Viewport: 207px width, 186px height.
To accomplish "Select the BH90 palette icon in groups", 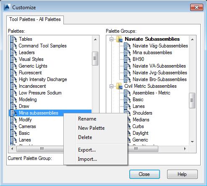I will click(x=127, y=59).
